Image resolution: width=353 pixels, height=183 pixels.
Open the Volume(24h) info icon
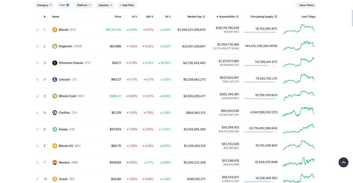point(237,17)
